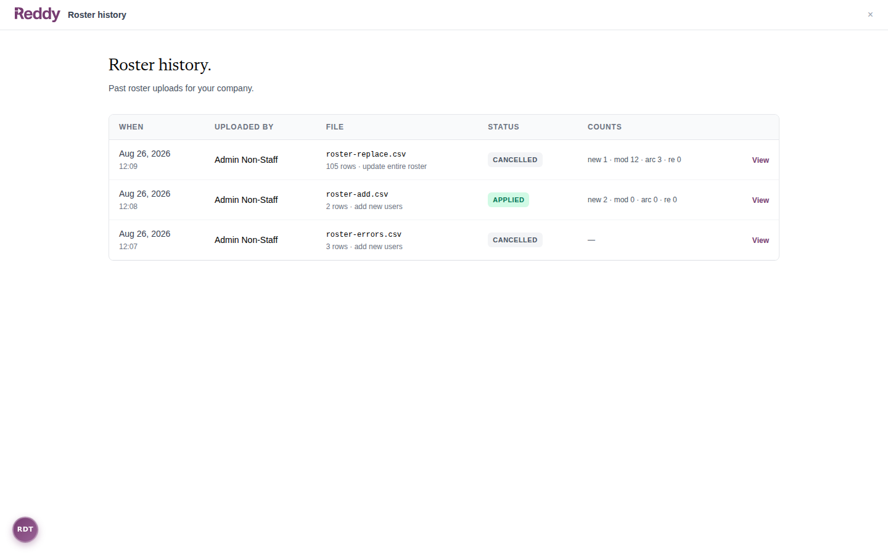Click '3 rows · add new users' text
Viewport: 888px width, 555px height.
coord(364,247)
